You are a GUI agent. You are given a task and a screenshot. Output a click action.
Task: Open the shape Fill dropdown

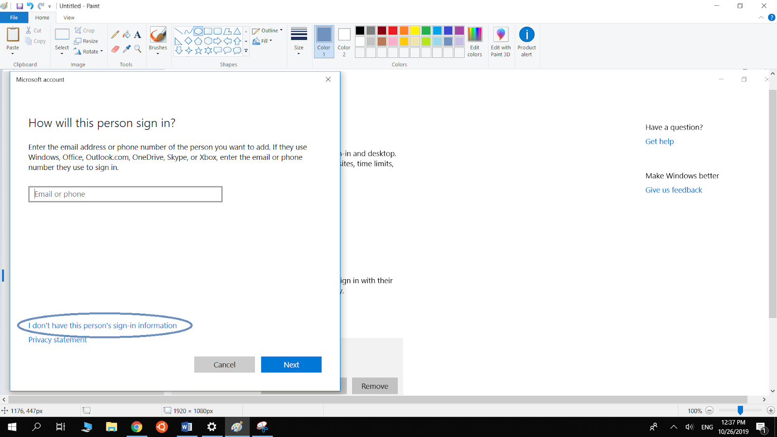tap(262, 41)
